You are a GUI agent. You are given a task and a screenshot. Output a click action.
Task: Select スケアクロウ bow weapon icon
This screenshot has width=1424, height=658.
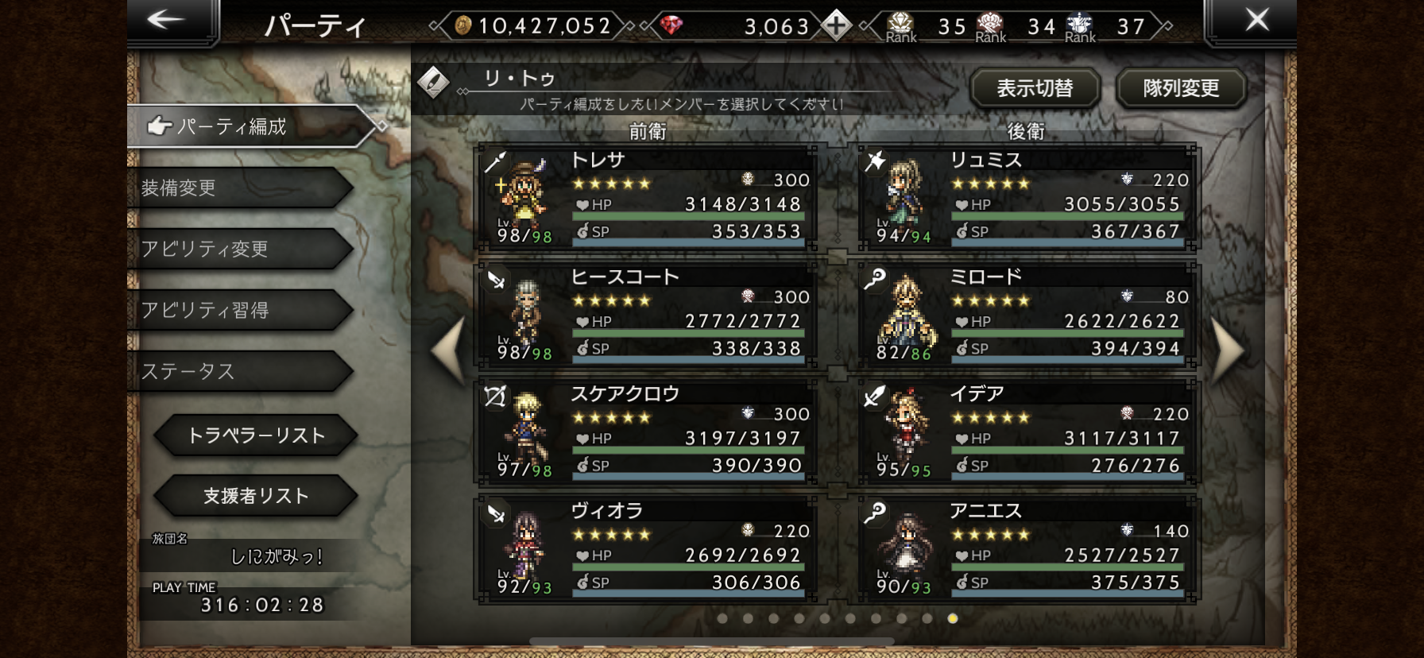click(495, 396)
